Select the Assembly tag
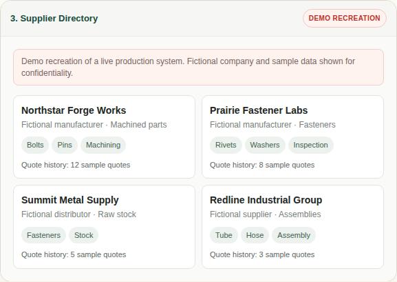 294,235
